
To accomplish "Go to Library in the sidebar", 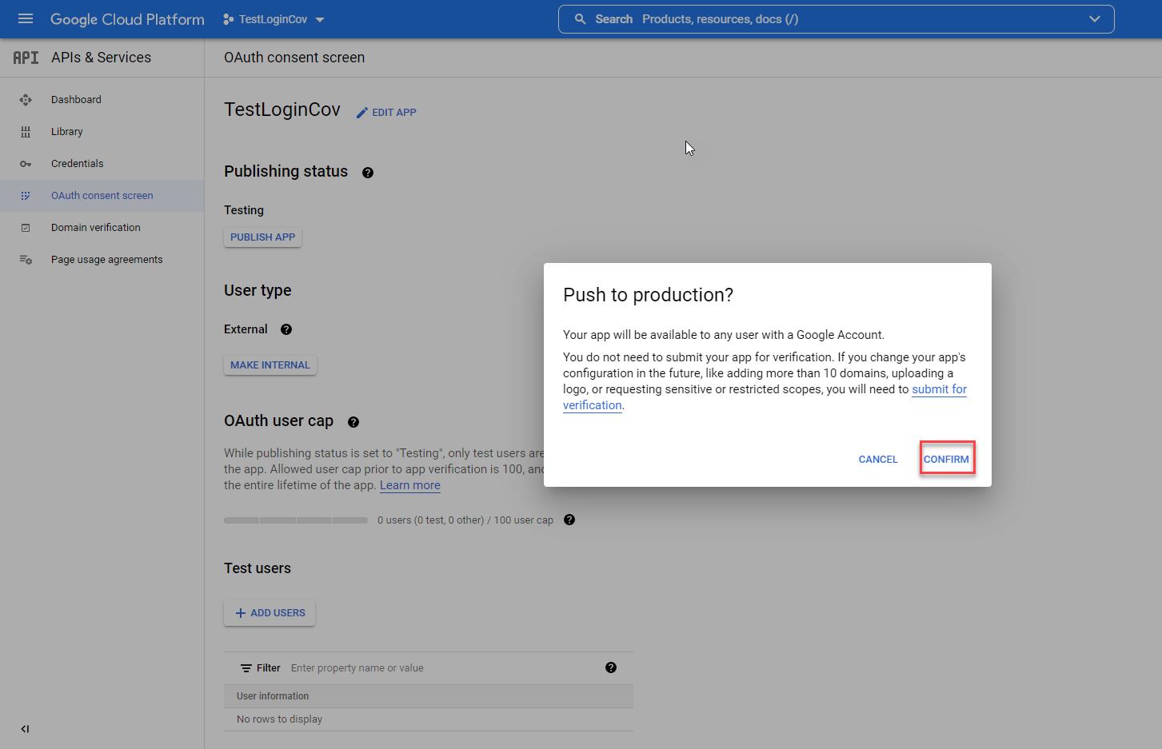I will click(x=67, y=132).
